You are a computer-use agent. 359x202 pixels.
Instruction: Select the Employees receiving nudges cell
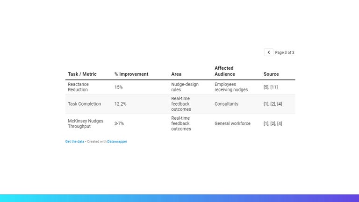pyautogui.click(x=231, y=87)
